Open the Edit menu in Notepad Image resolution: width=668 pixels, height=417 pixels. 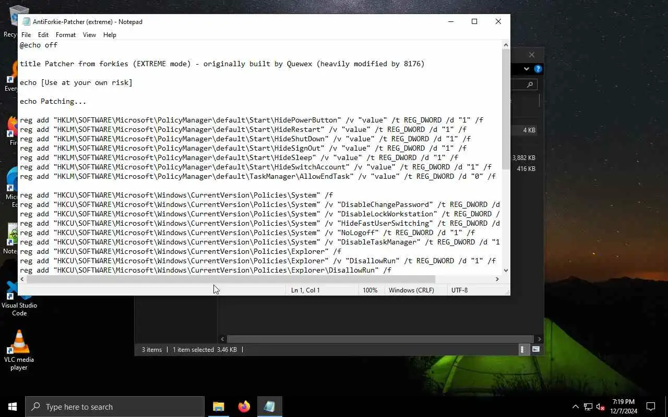43,35
